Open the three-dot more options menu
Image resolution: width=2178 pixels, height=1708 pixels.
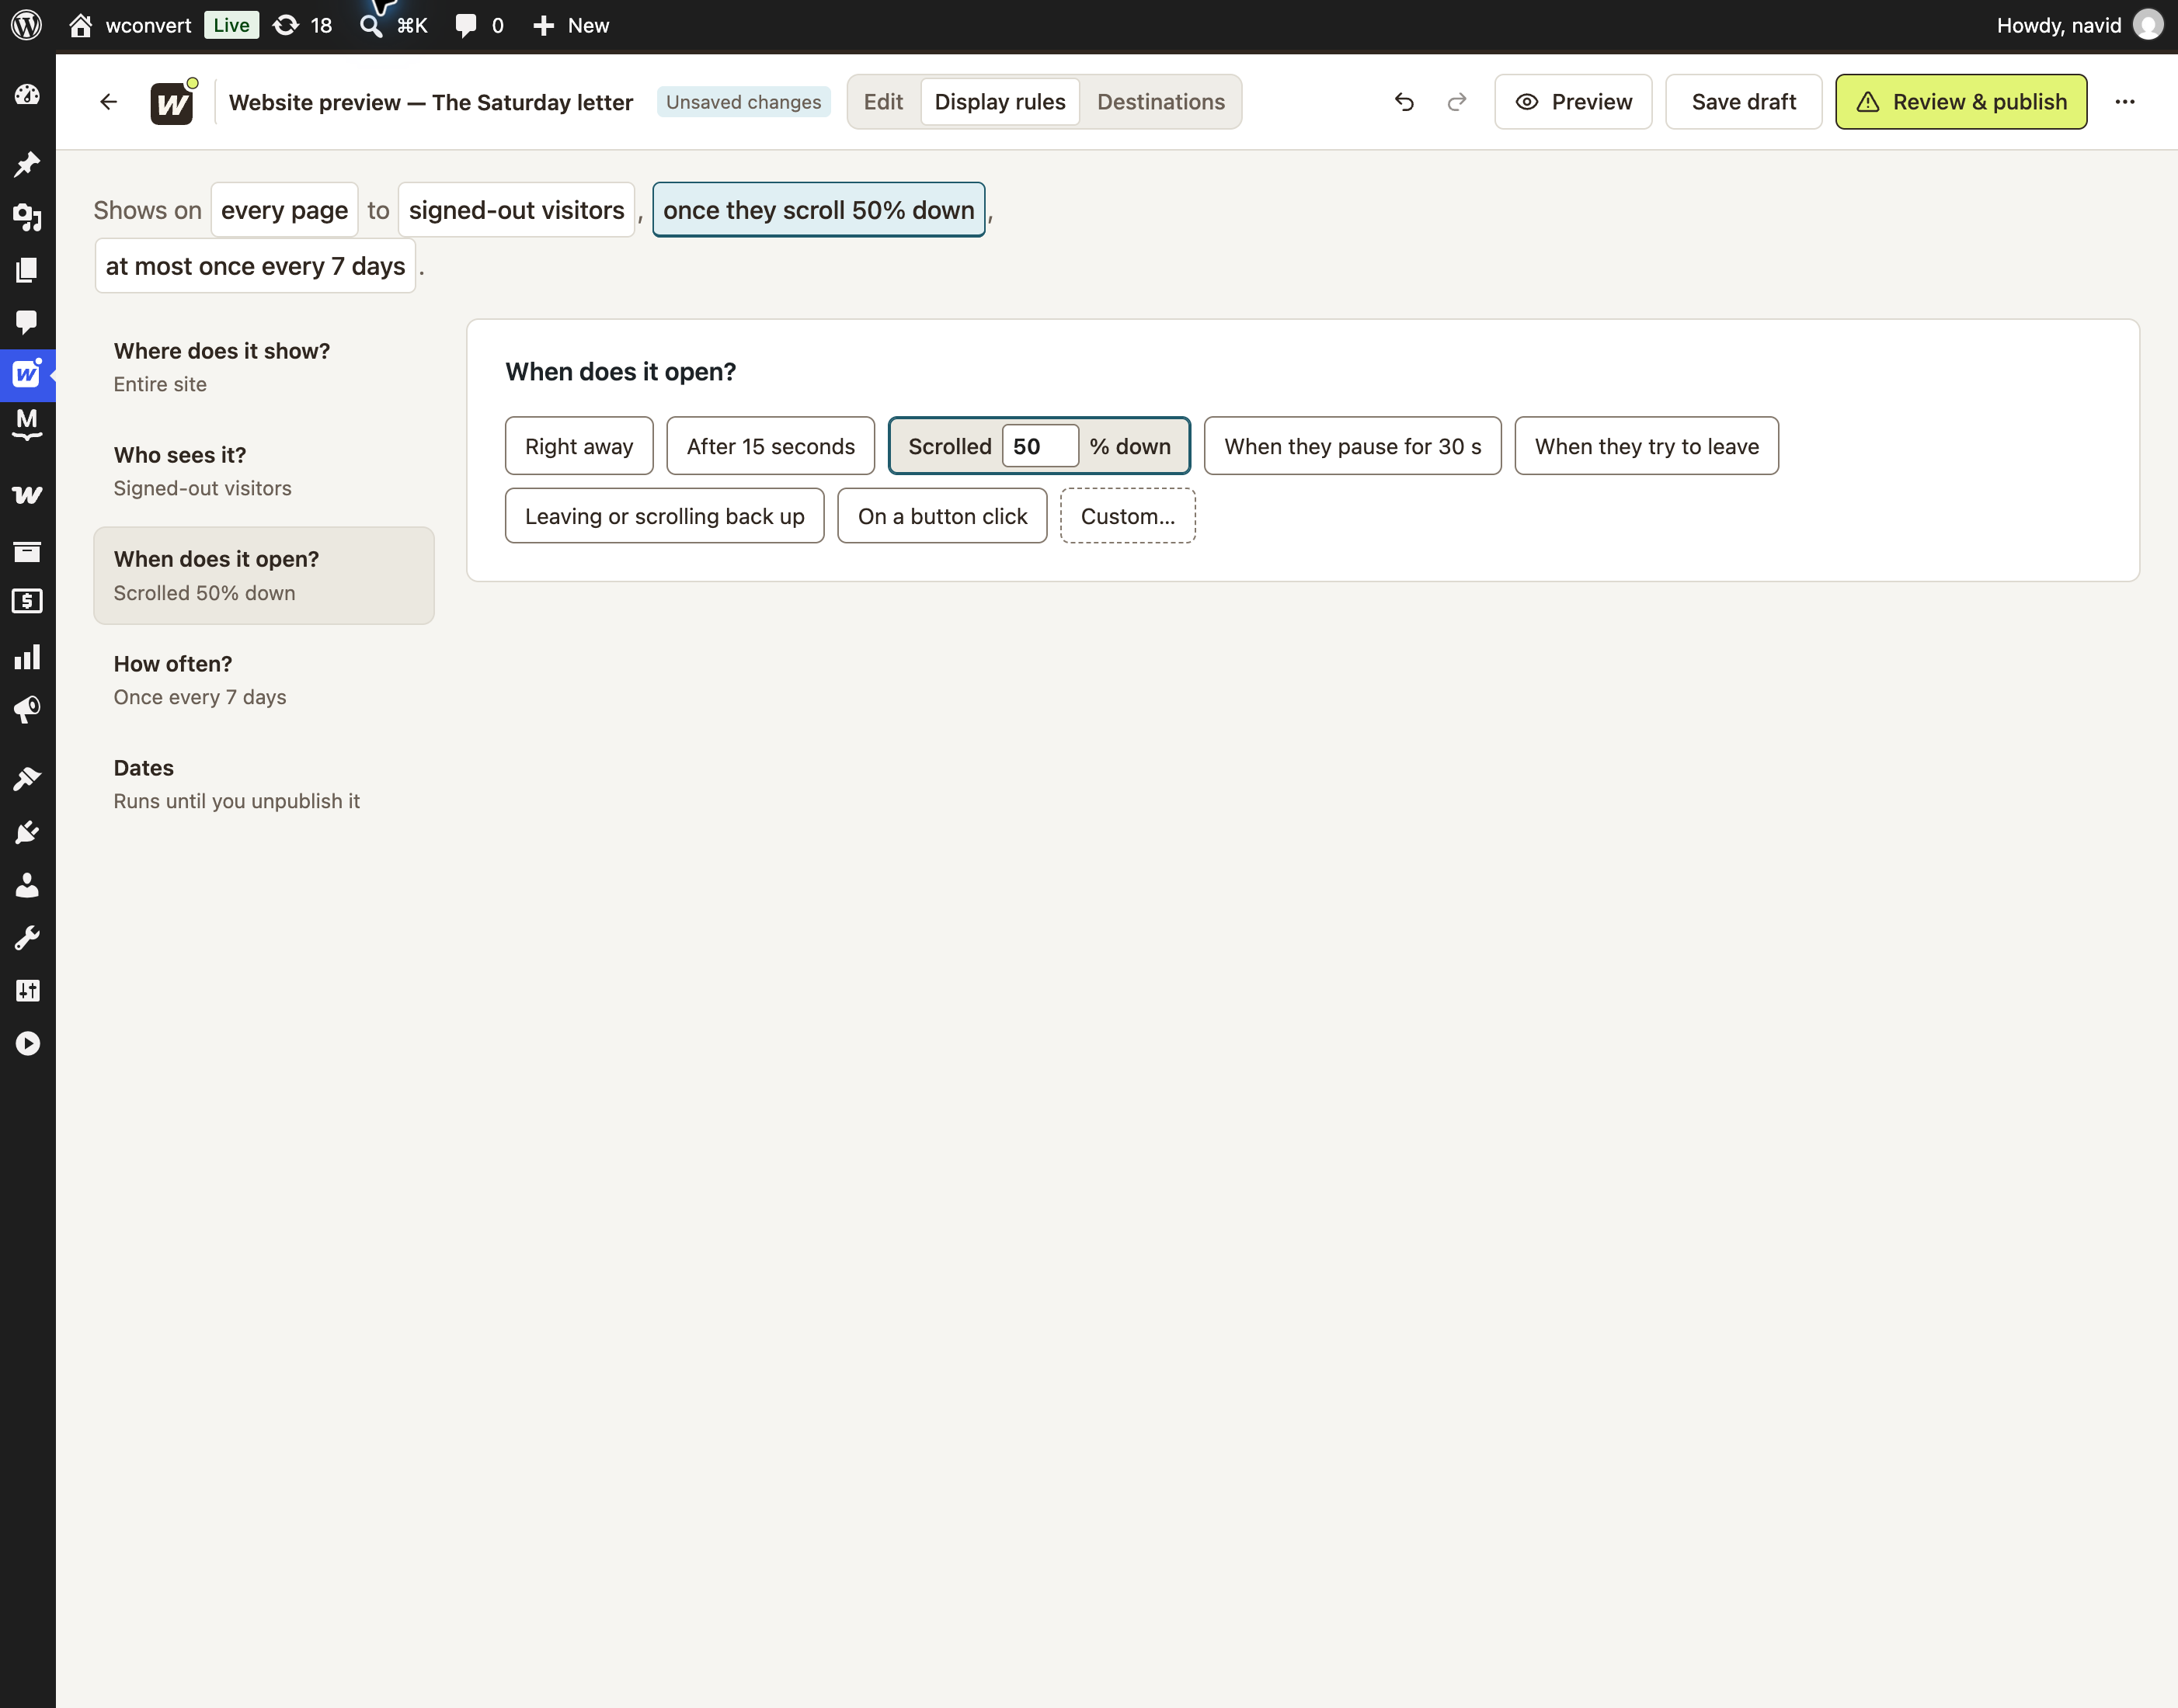(x=2125, y=102)
